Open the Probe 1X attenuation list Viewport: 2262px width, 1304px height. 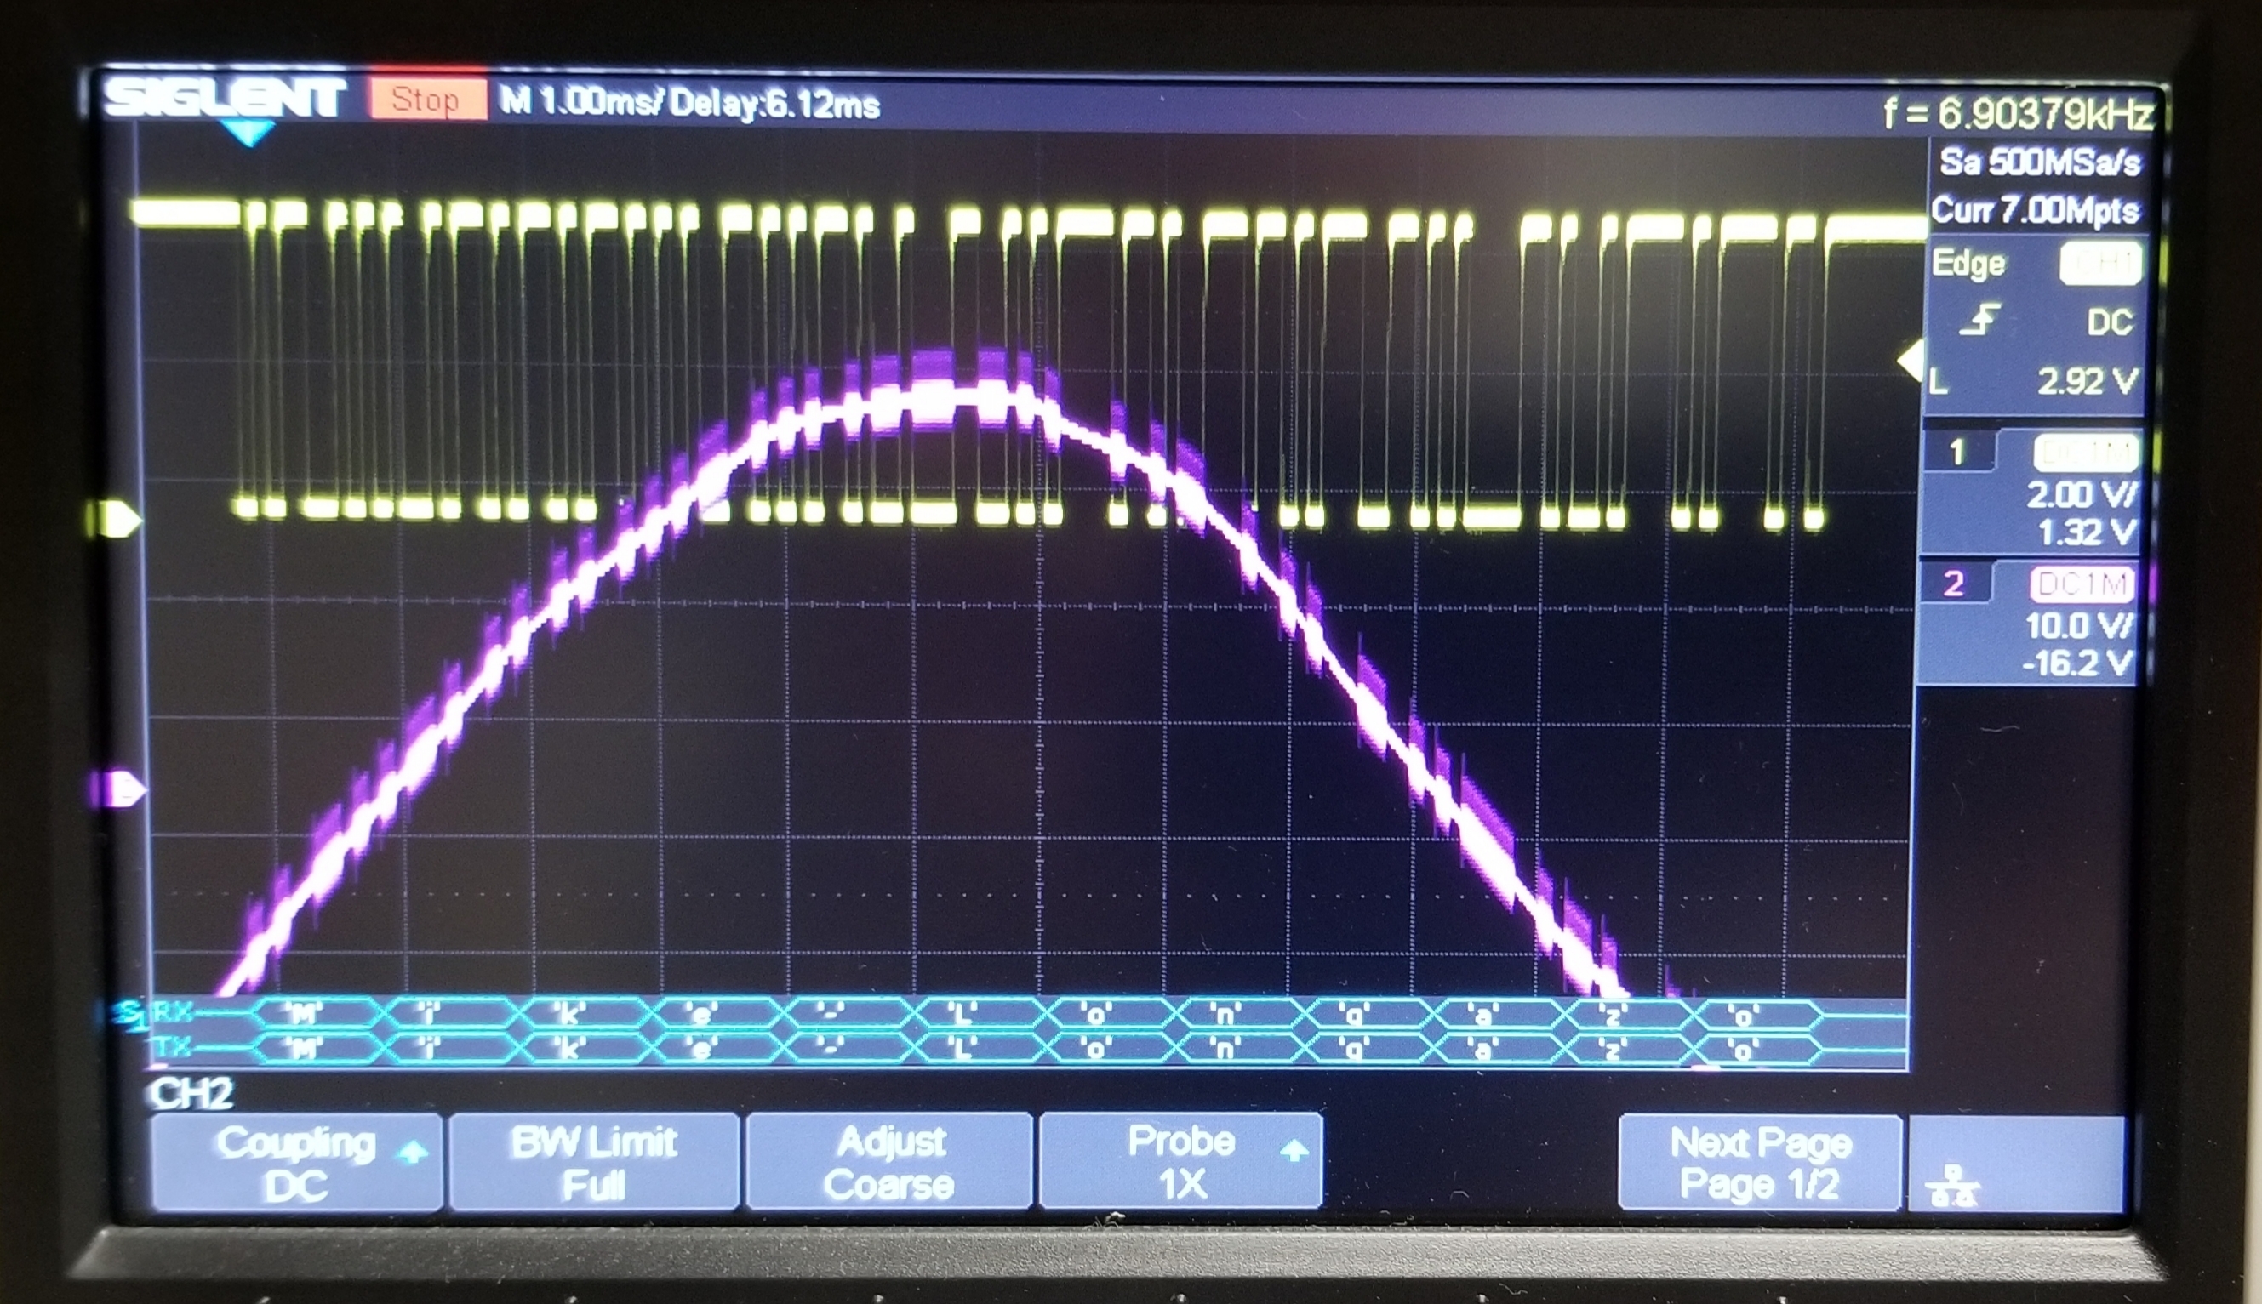click(1180, 1162)
